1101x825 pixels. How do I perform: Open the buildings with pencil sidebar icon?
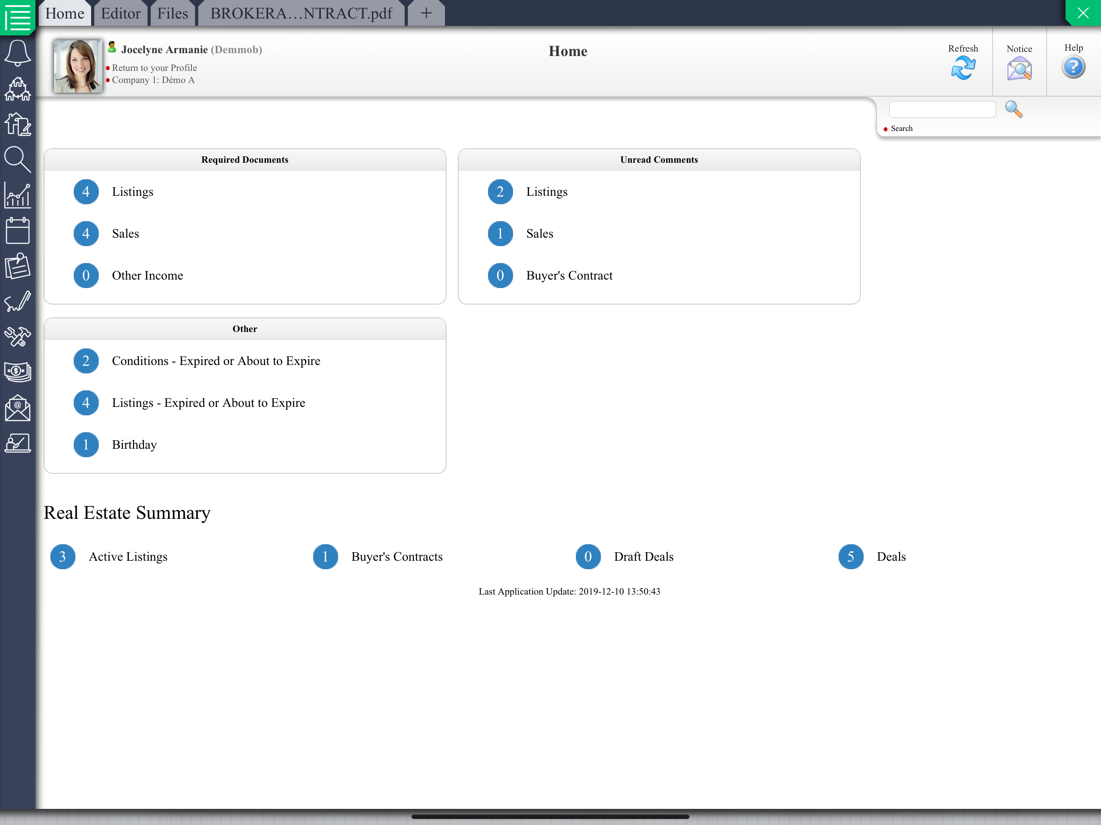pos(17,124)
